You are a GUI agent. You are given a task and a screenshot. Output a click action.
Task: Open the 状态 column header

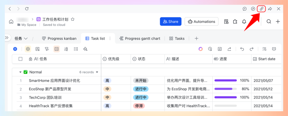coord(148,59)
